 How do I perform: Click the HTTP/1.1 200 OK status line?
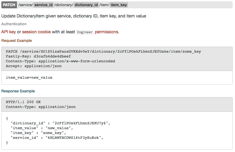coord(23,102)
